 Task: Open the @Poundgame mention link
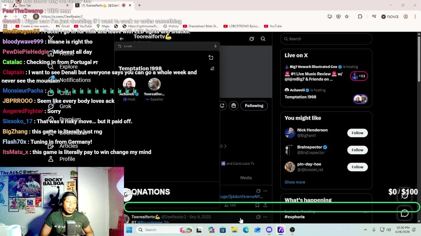[153, 222]
